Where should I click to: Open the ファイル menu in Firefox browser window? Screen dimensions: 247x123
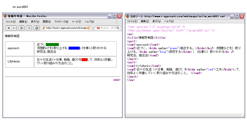10,22
